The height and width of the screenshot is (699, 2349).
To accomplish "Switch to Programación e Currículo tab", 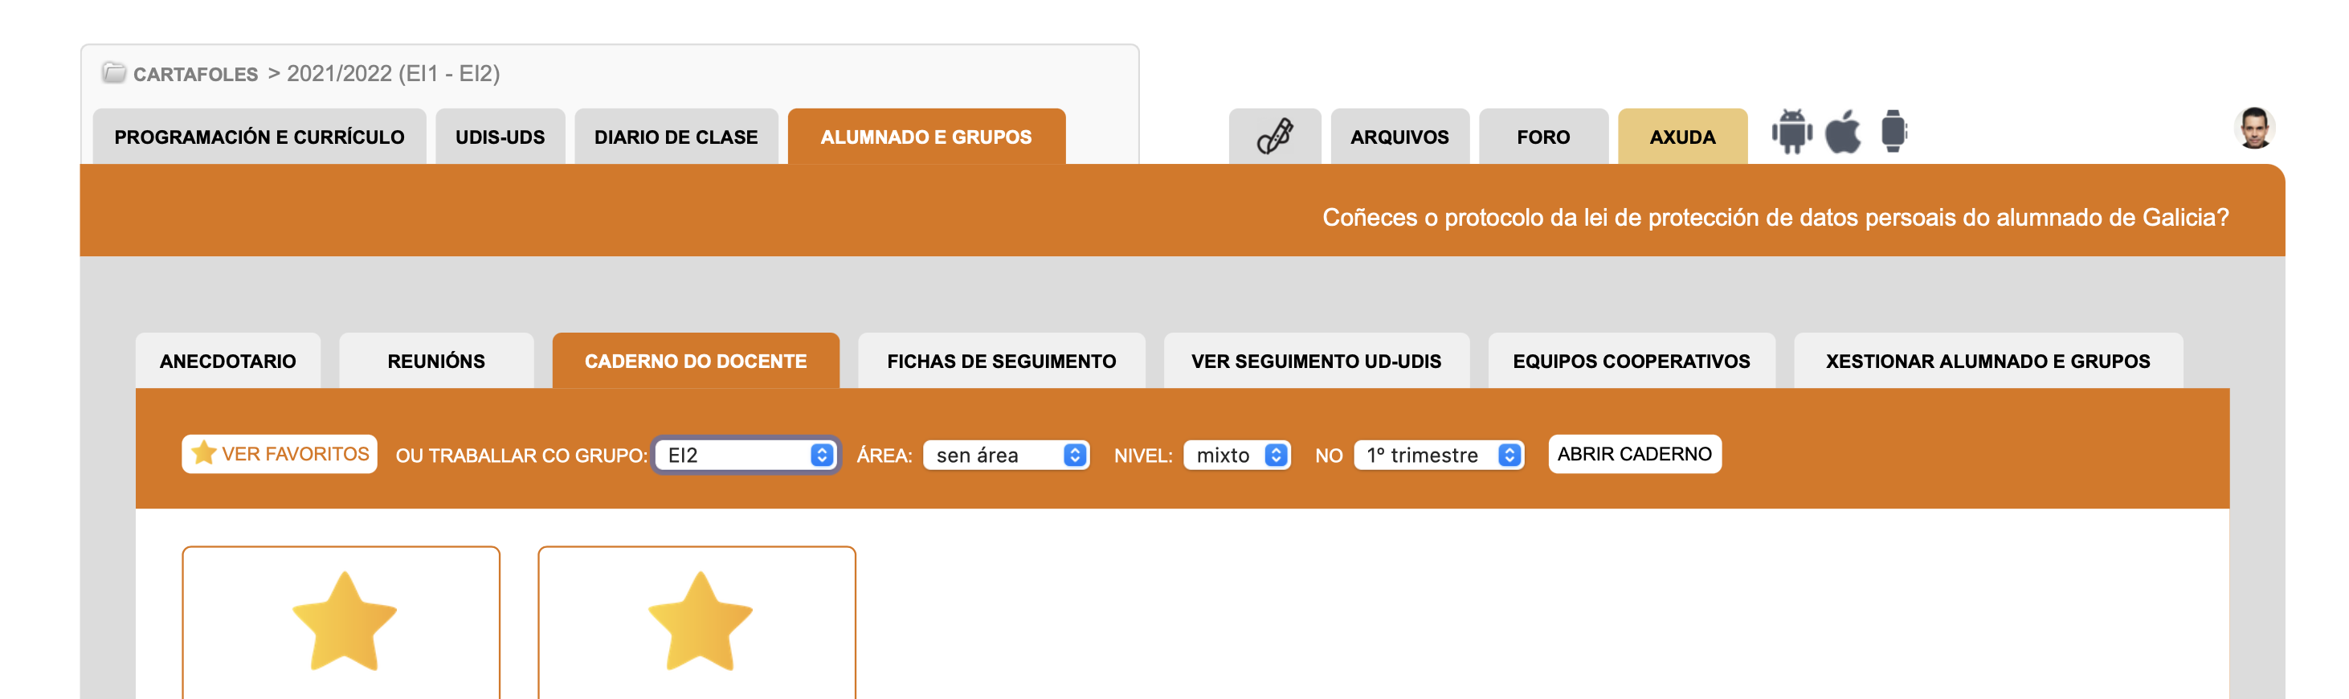I will [x=259, y=137].
